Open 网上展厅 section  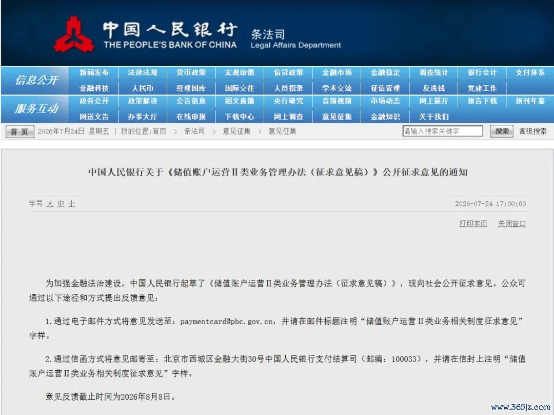point(433,101)
